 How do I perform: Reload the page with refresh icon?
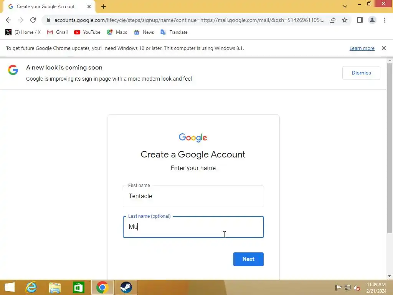pos(33,20)
